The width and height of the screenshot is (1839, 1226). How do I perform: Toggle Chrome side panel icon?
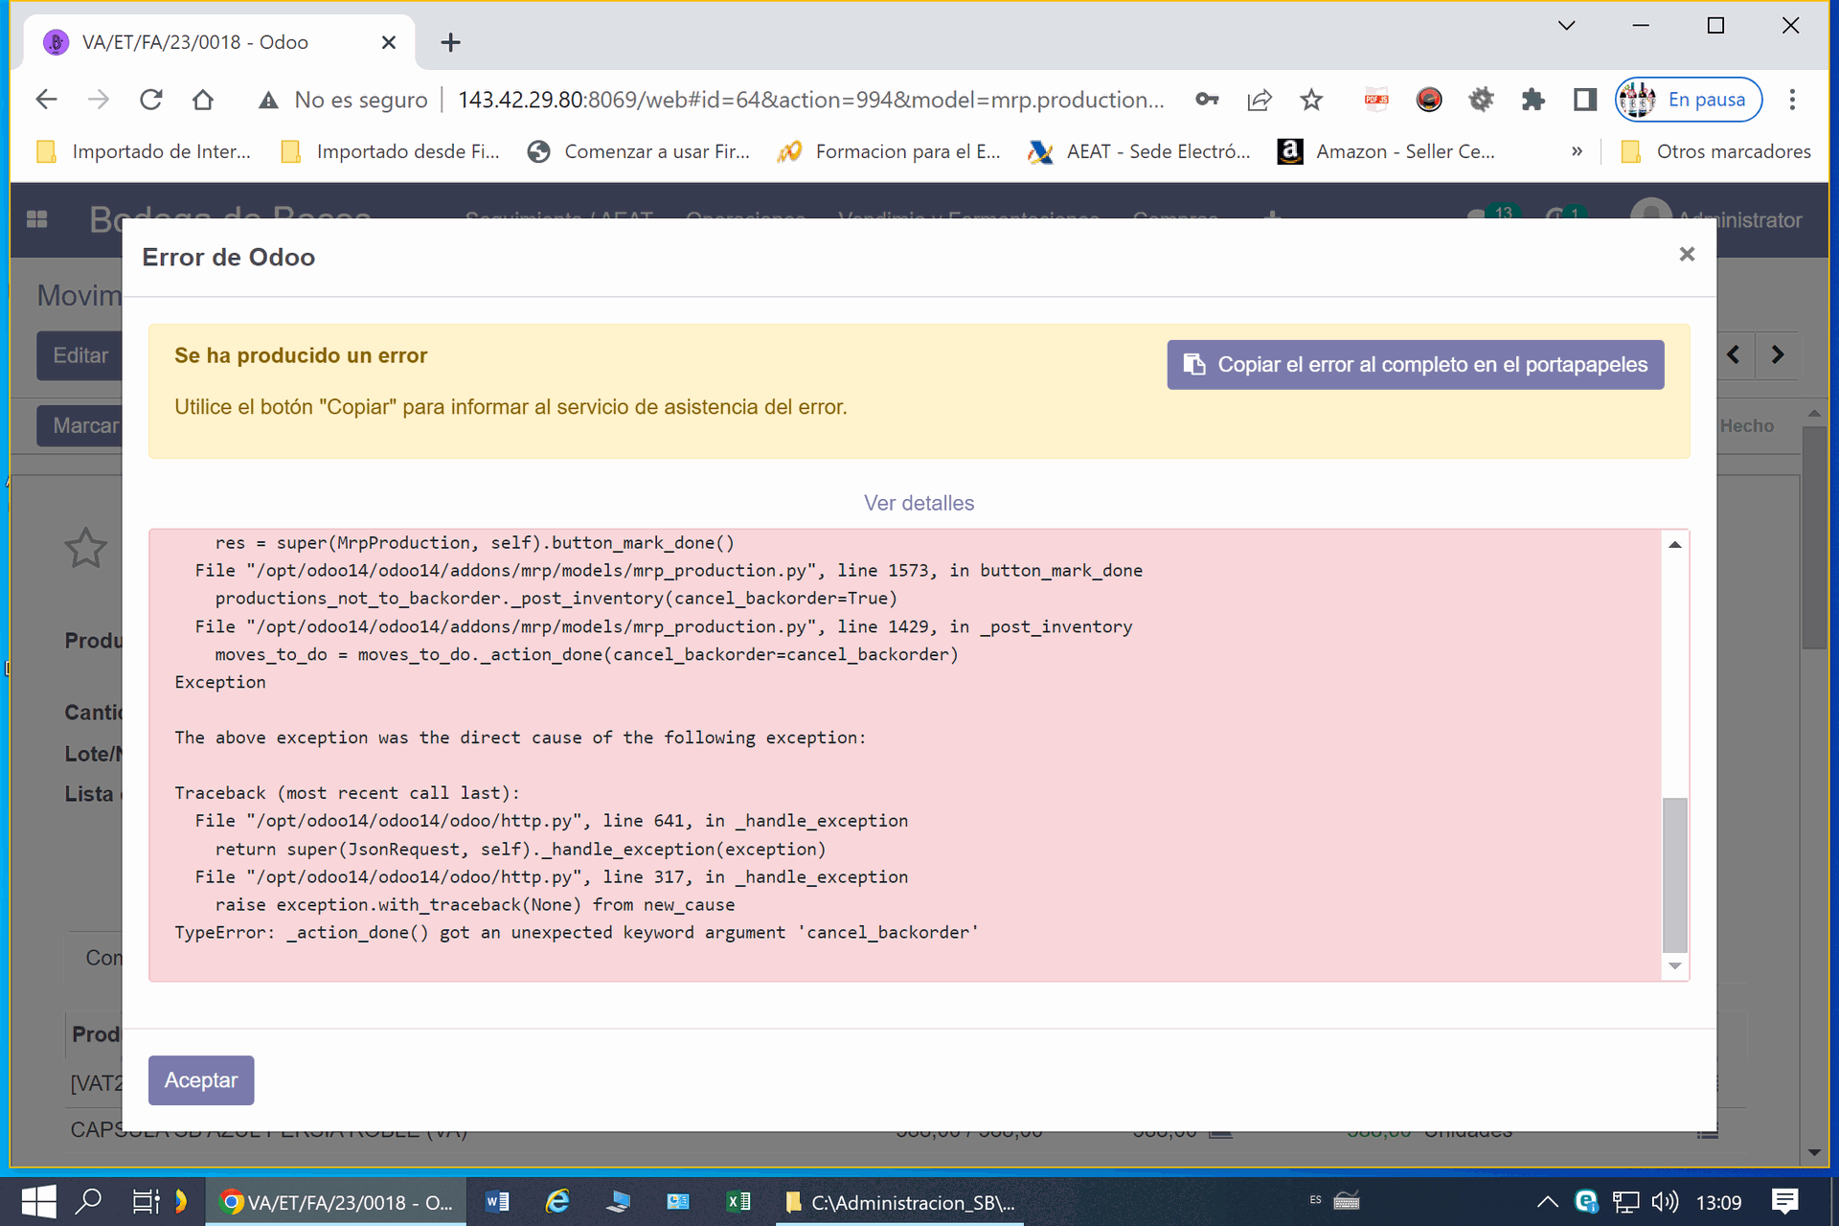[1585, 100]
